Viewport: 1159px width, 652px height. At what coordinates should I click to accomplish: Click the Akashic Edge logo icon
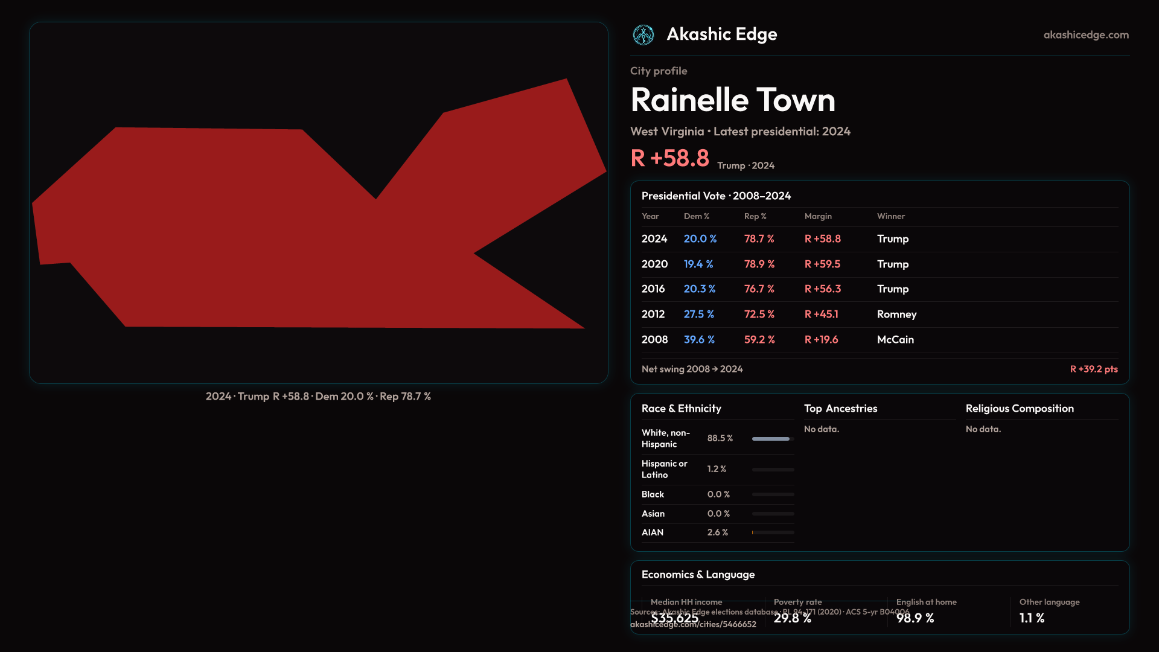(643, 35)
